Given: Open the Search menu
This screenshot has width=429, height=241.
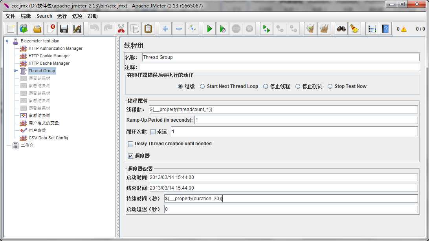Looking at the screenshot, I should tap(44, 16).
